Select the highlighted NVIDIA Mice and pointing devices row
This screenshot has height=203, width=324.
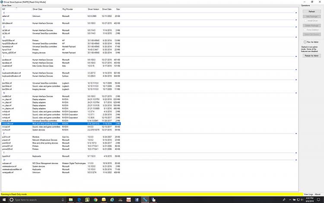[x=61, y=124]
